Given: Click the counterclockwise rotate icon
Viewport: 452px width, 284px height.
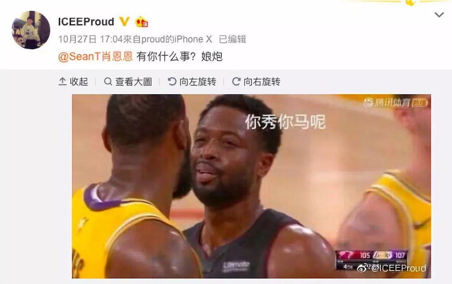Looking at the screenshot, I should tap(172, 82).
